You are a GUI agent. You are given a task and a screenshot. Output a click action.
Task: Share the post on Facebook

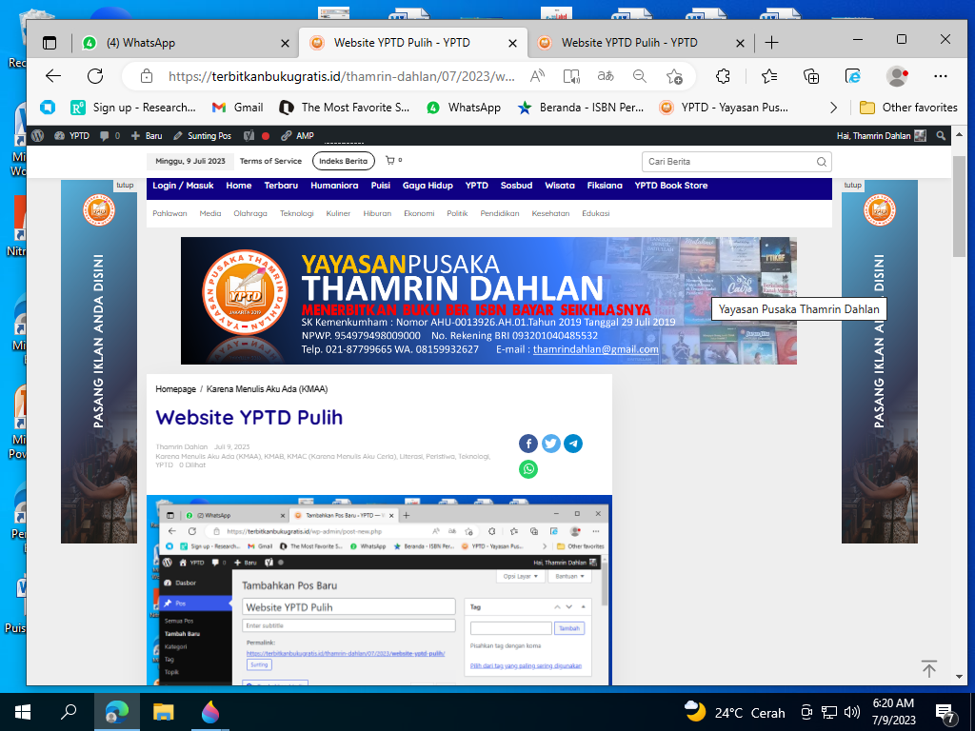click(528, 444)
